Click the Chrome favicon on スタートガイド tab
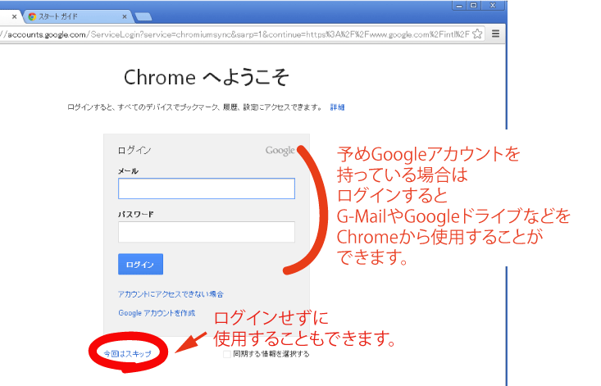 pyautogui.click(x=32, y=17)
